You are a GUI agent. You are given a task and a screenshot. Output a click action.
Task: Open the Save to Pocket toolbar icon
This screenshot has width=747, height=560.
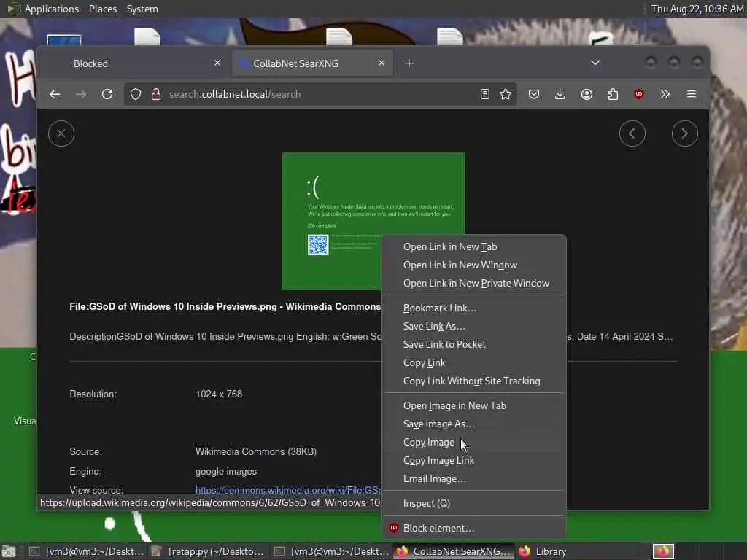(534, 94)
